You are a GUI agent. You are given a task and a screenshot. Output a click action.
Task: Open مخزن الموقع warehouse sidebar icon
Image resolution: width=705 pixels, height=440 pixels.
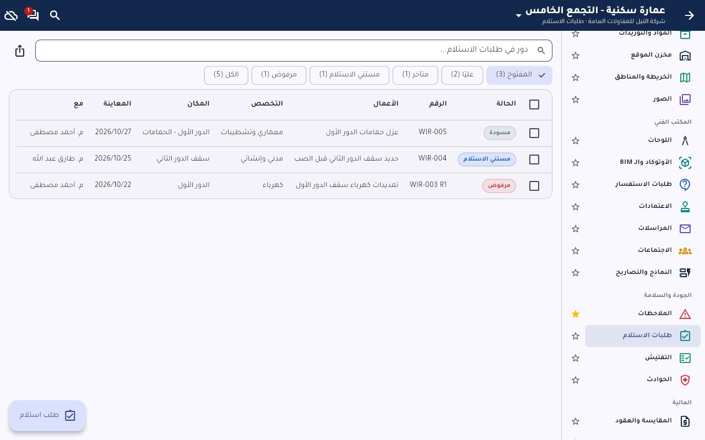685,56
